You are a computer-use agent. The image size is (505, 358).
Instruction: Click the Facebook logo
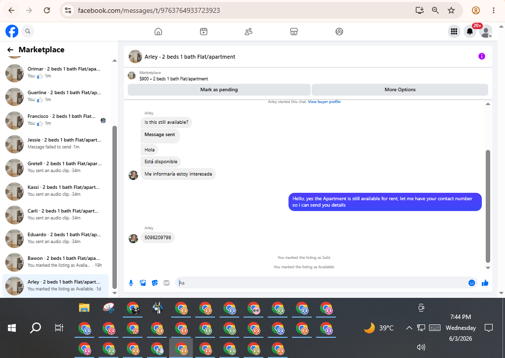click(12, 31)
